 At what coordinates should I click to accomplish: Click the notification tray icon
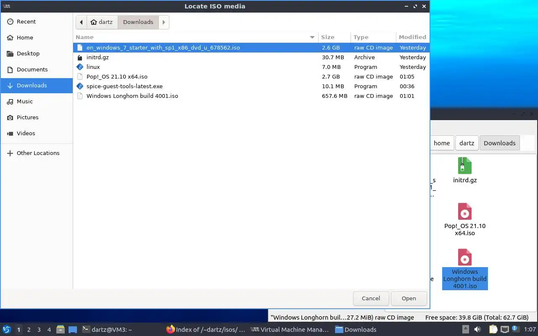tap(515, 329)
